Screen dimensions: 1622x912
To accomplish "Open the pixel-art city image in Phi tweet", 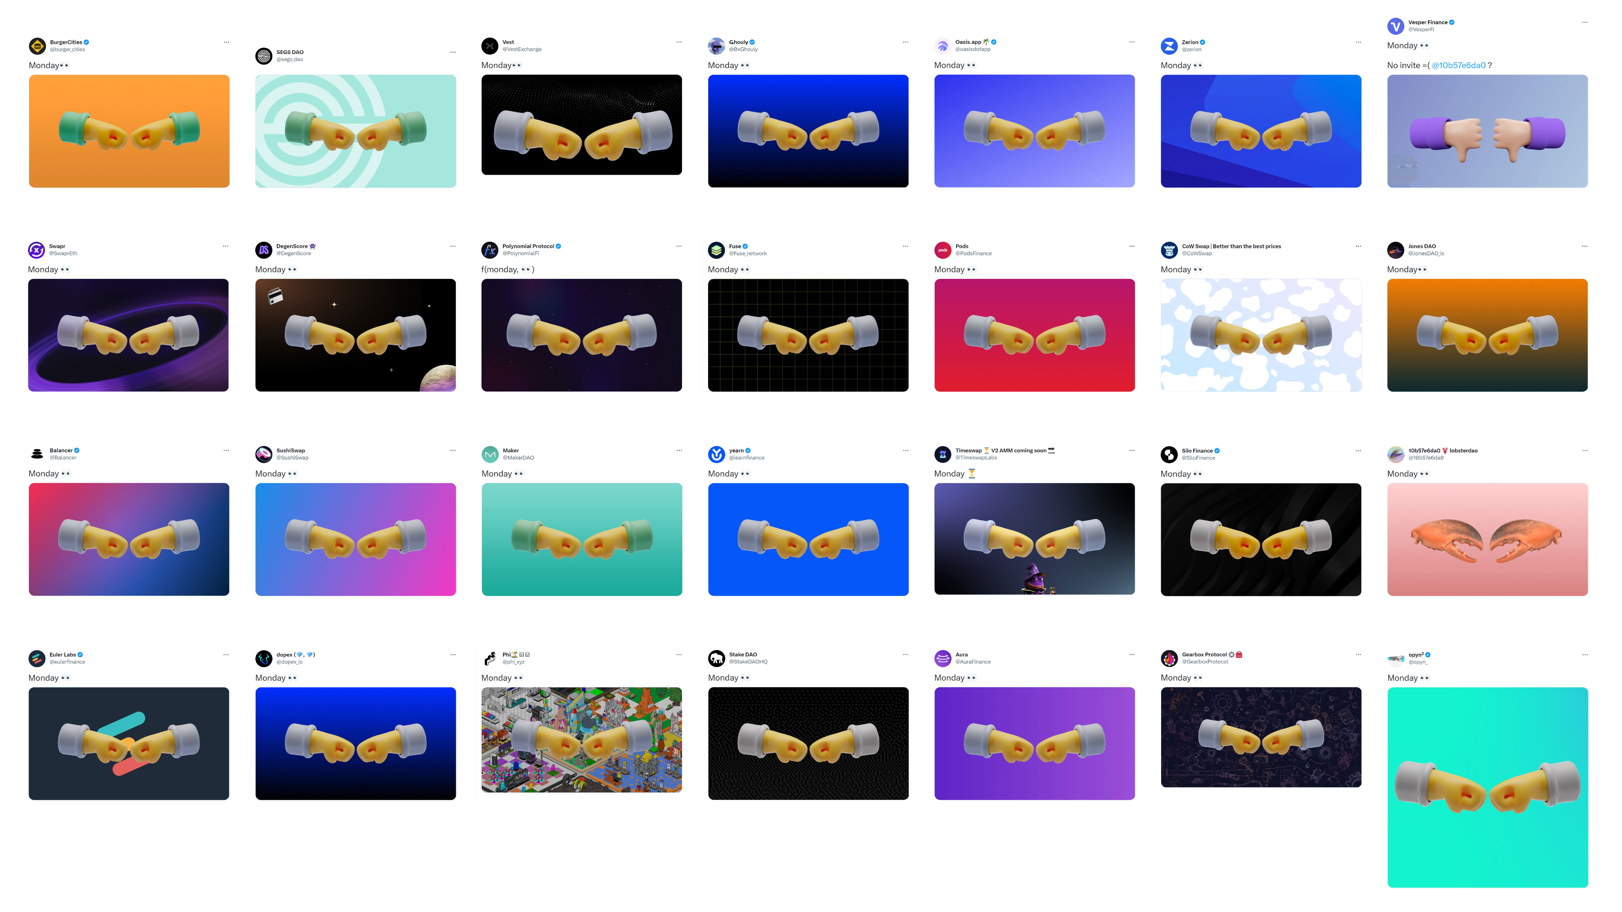I will 581,740.
